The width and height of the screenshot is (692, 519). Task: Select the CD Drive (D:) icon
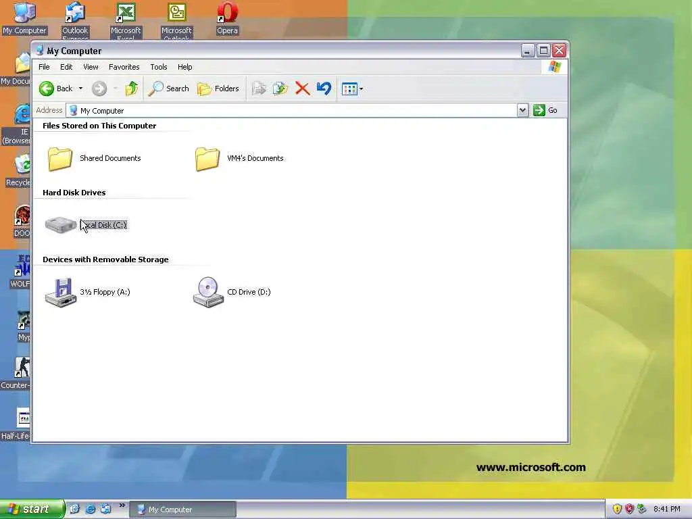pyautogui.click(x=208, y=292)
